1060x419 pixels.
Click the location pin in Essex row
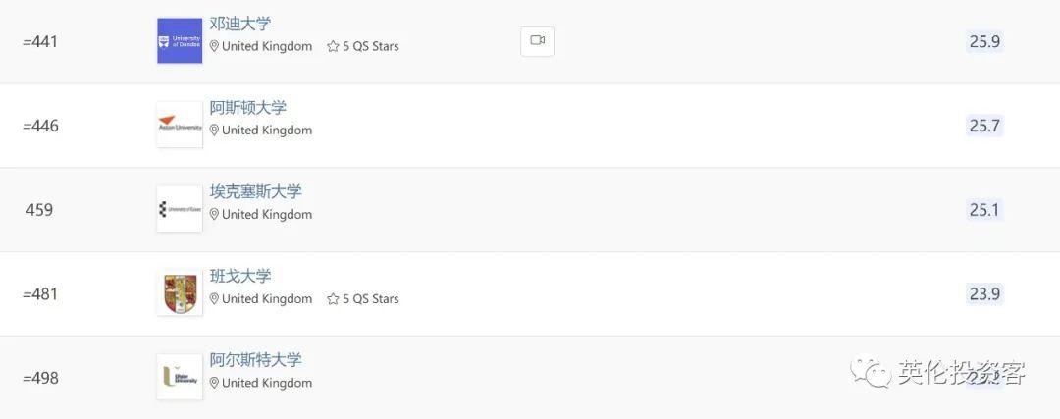215,215
